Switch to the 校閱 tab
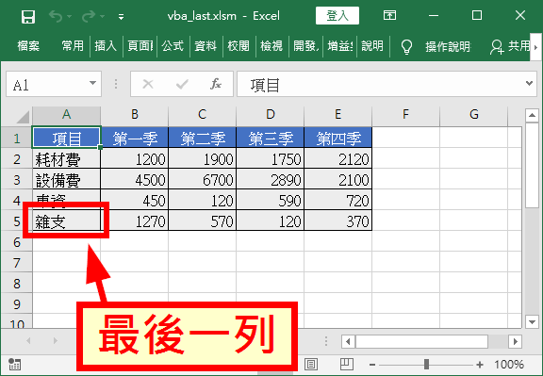543x376 pixels. pos(239,45)
